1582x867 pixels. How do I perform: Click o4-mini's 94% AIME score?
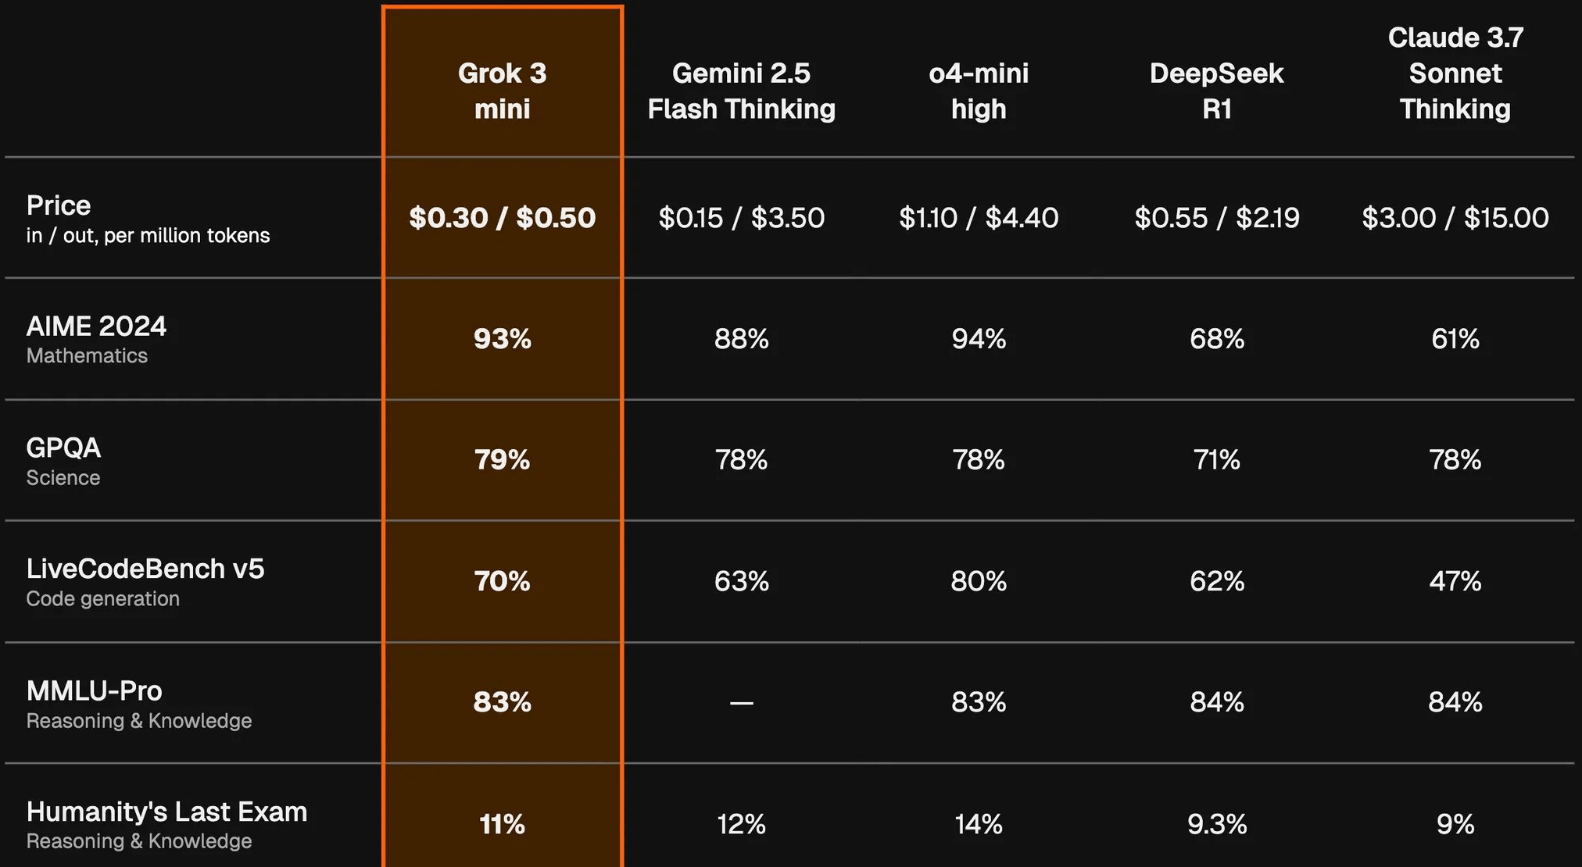coord(979,339)
